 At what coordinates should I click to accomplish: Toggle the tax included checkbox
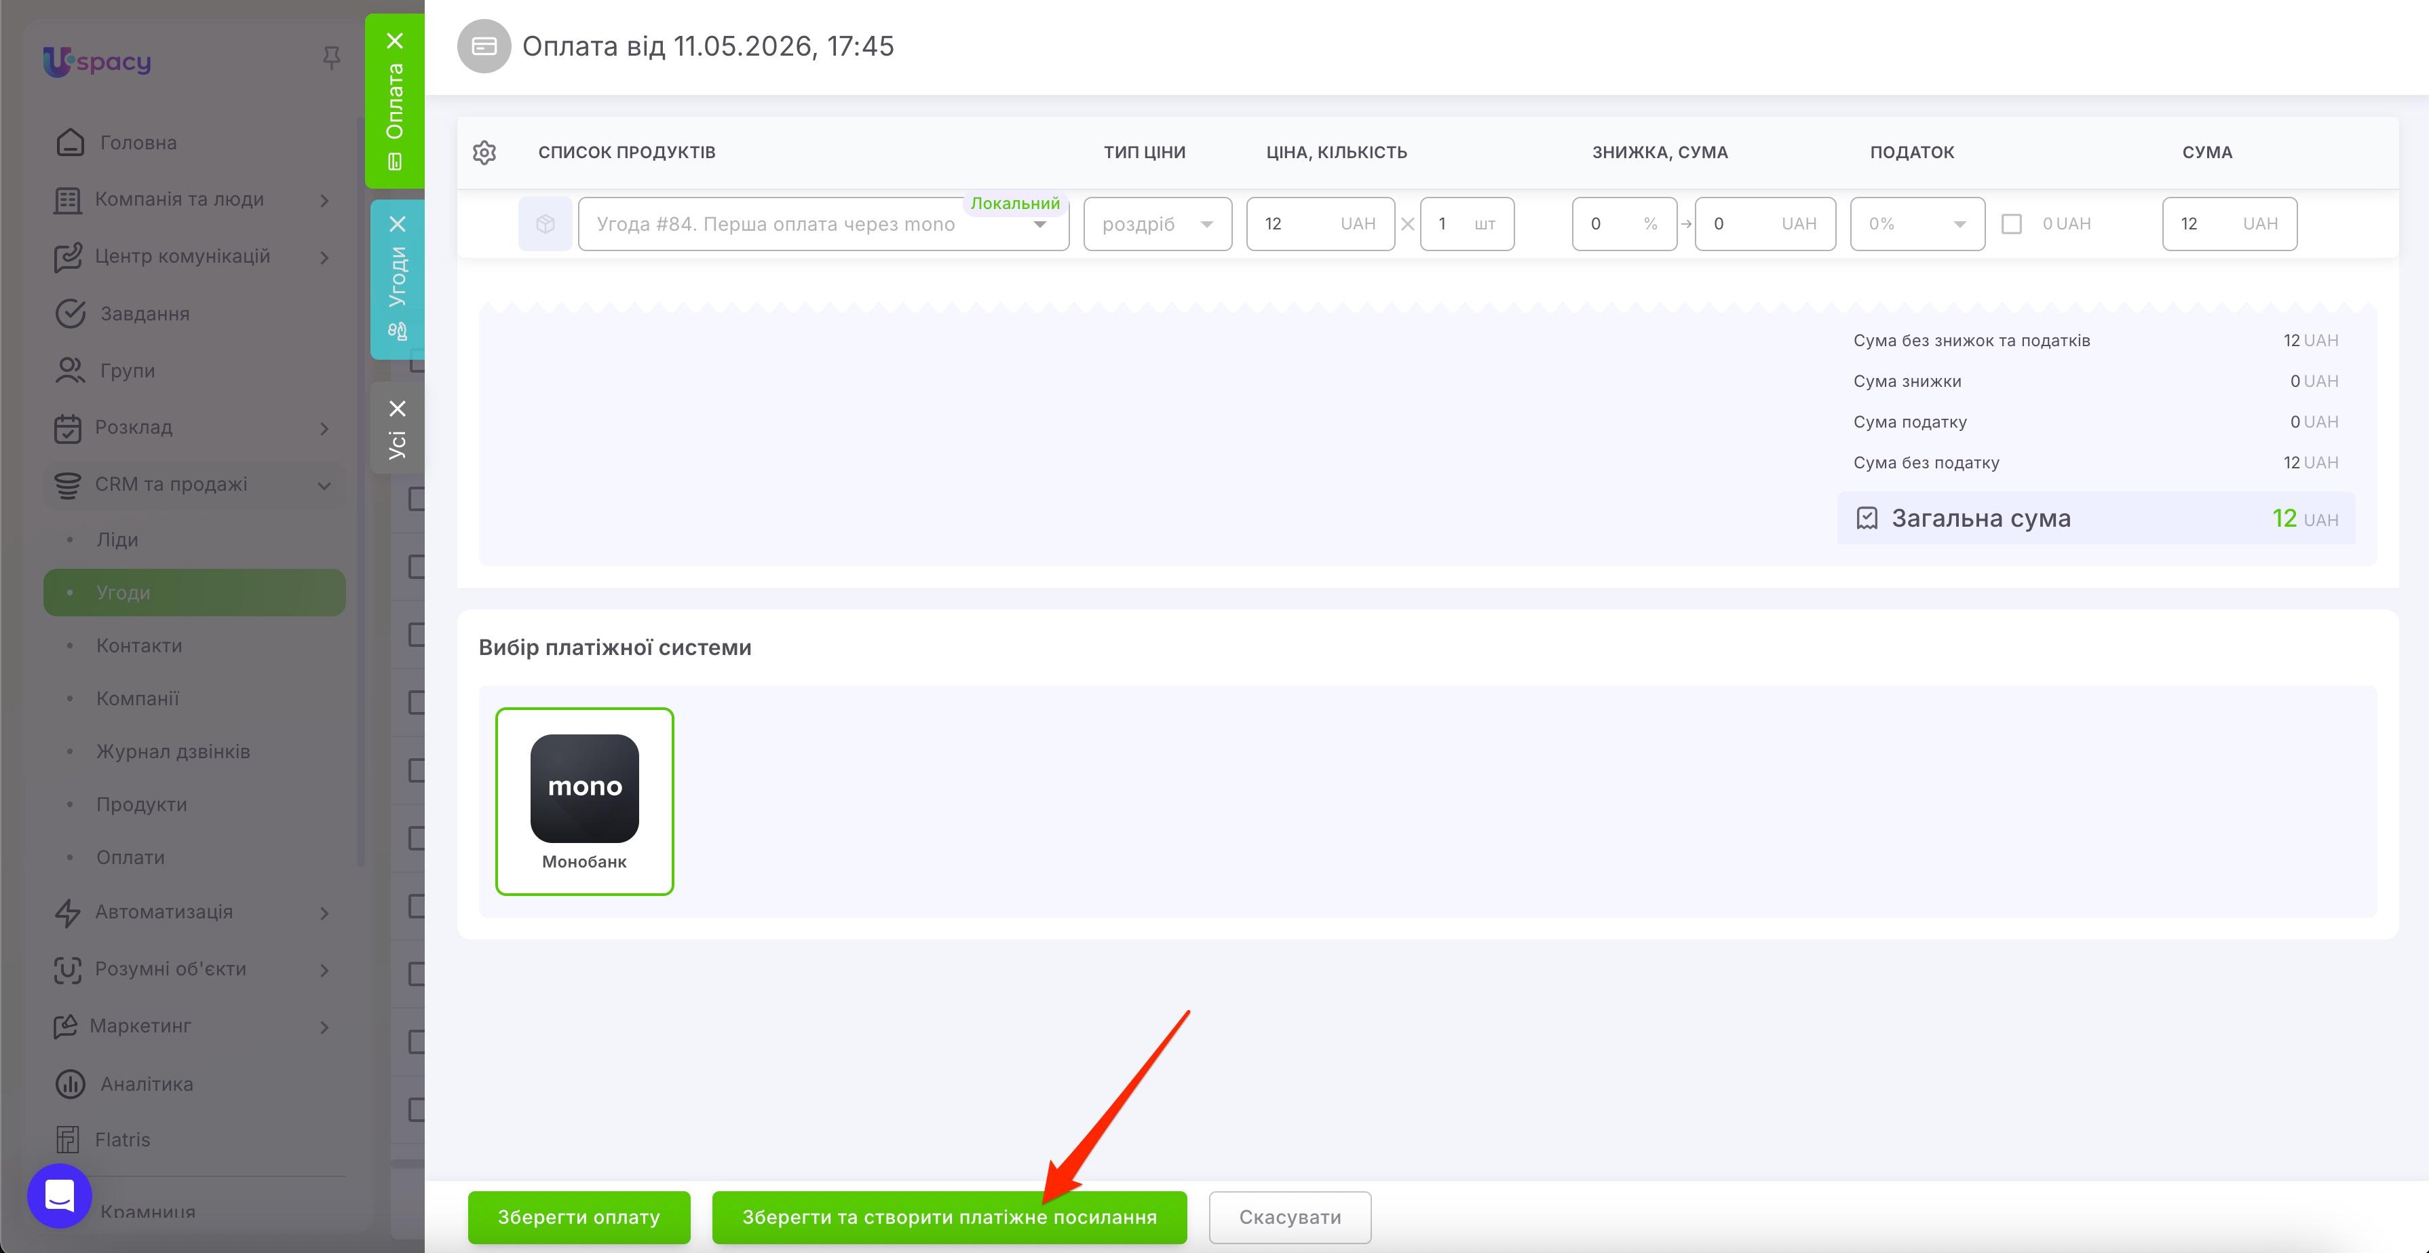click(2011, 223)
